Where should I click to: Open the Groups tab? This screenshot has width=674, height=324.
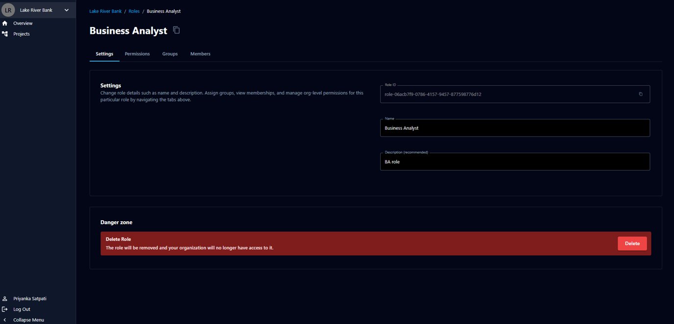170,54
